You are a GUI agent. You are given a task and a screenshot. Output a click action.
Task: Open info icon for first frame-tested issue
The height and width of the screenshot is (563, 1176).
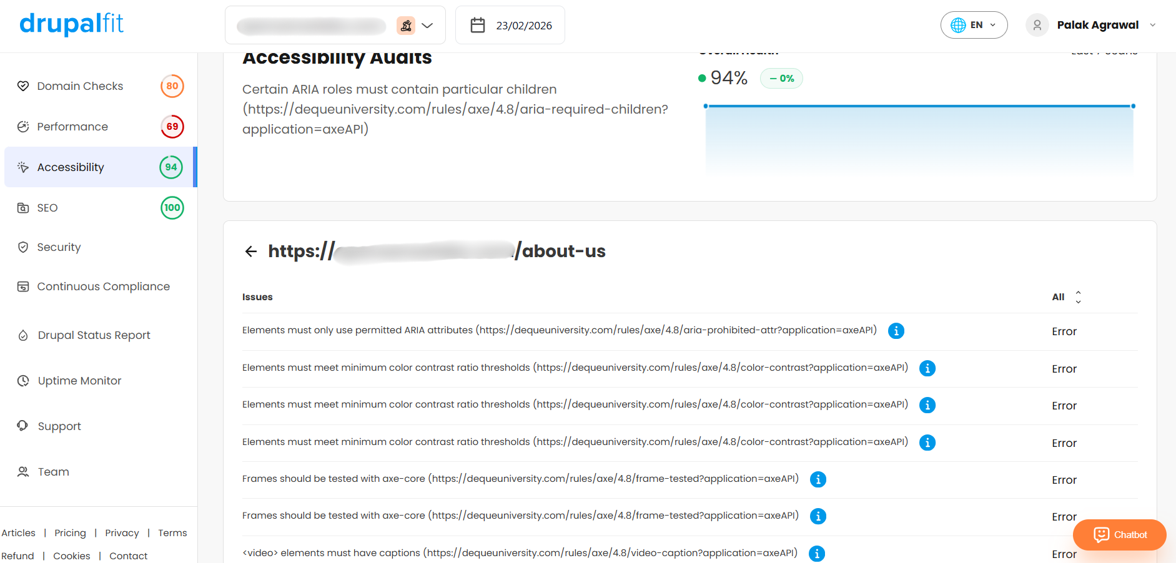click(818, 479)
